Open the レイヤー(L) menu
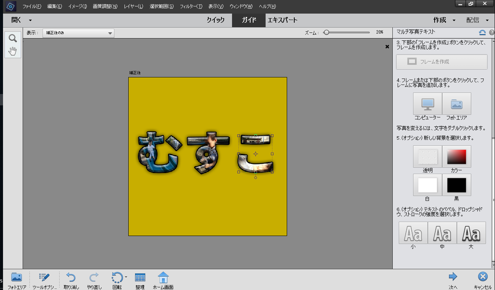 (134, 6)
